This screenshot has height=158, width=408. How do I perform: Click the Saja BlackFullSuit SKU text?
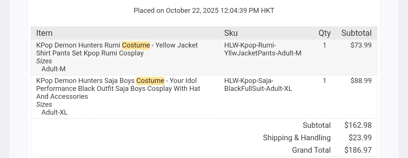click(x=258, y=84)
